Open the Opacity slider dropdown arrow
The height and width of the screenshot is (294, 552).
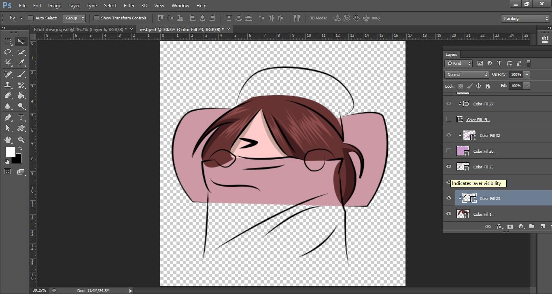(x=527, y=75)
